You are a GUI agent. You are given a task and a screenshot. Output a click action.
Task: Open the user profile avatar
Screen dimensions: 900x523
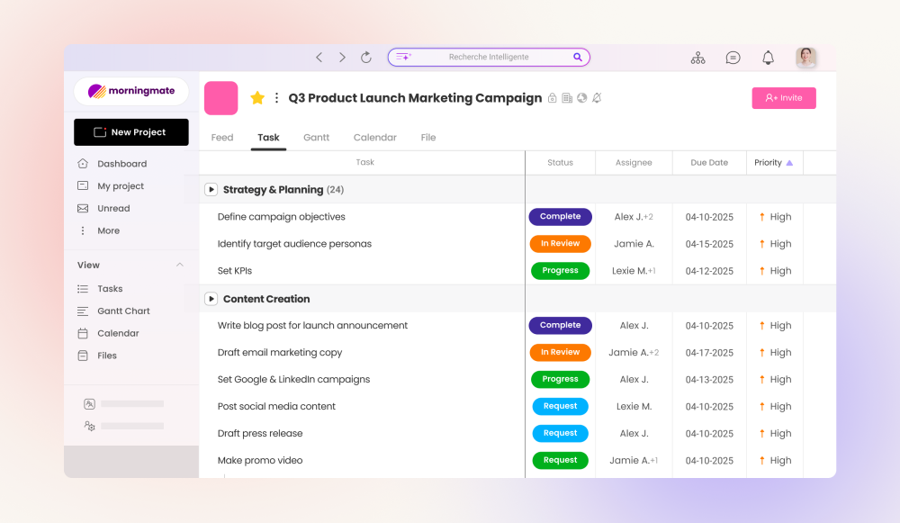pyautogui.click(x=805, y=58)
